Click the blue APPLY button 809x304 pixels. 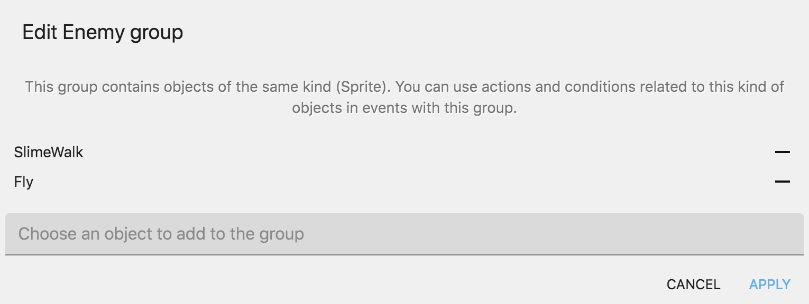770,284
